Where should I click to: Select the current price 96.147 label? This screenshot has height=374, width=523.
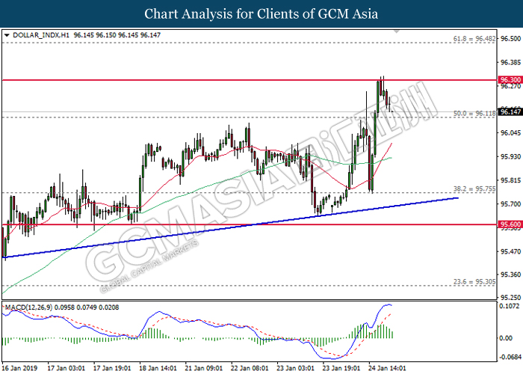coord(510,112)
